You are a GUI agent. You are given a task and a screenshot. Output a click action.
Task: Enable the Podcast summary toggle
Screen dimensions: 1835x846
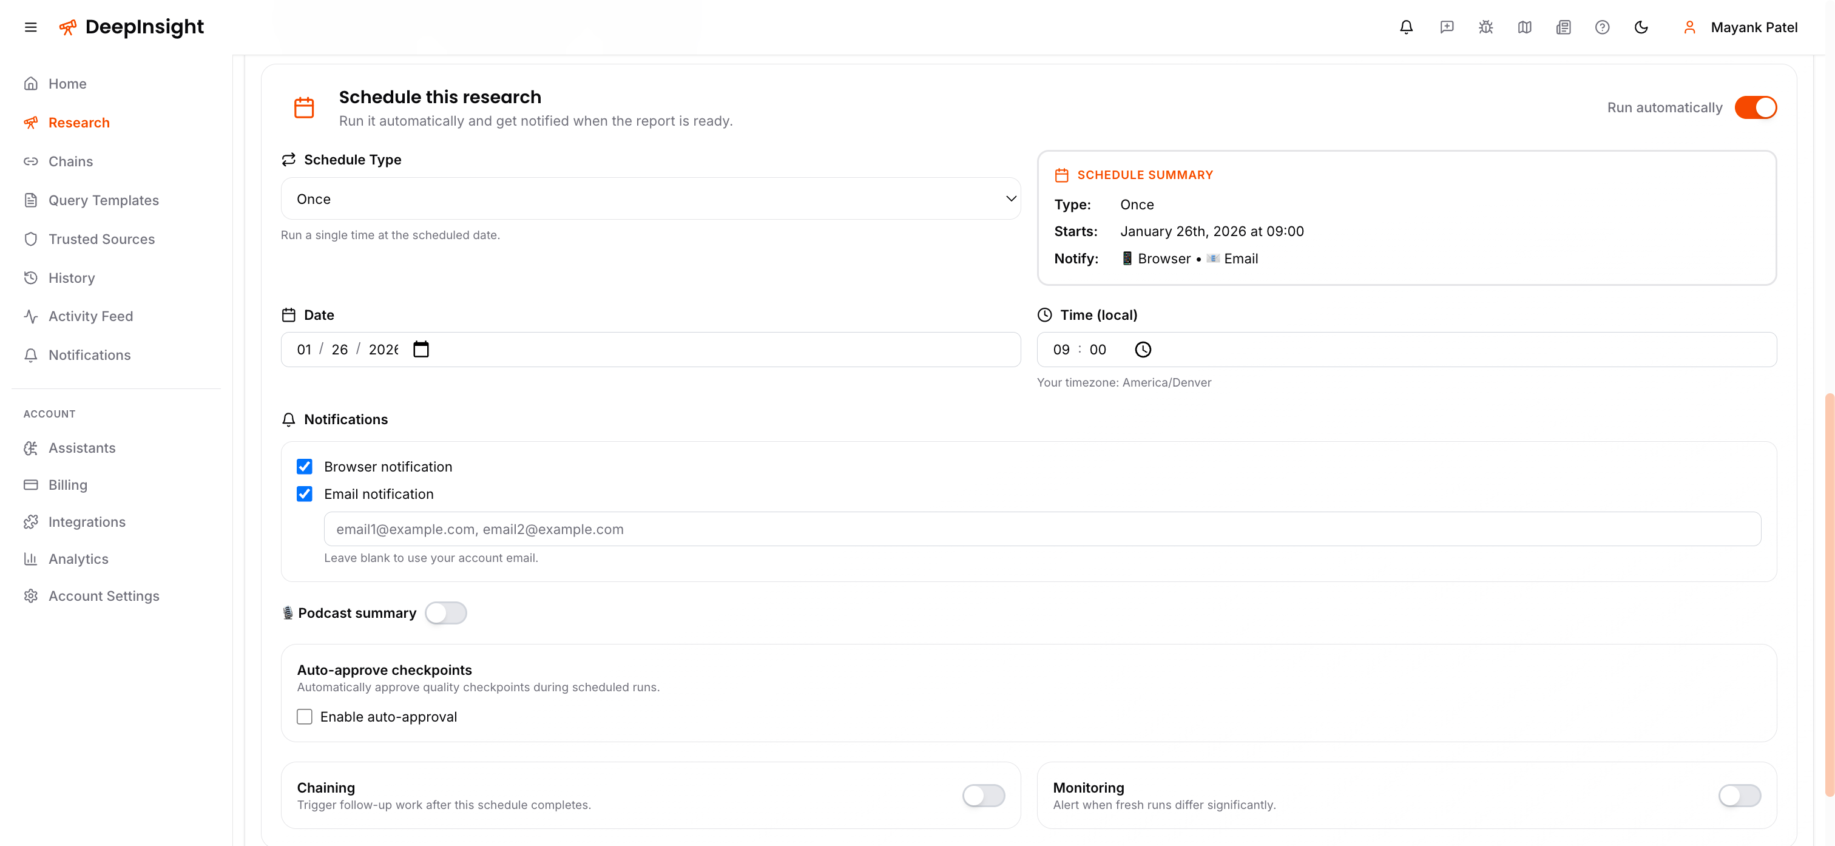pos(447,612)
